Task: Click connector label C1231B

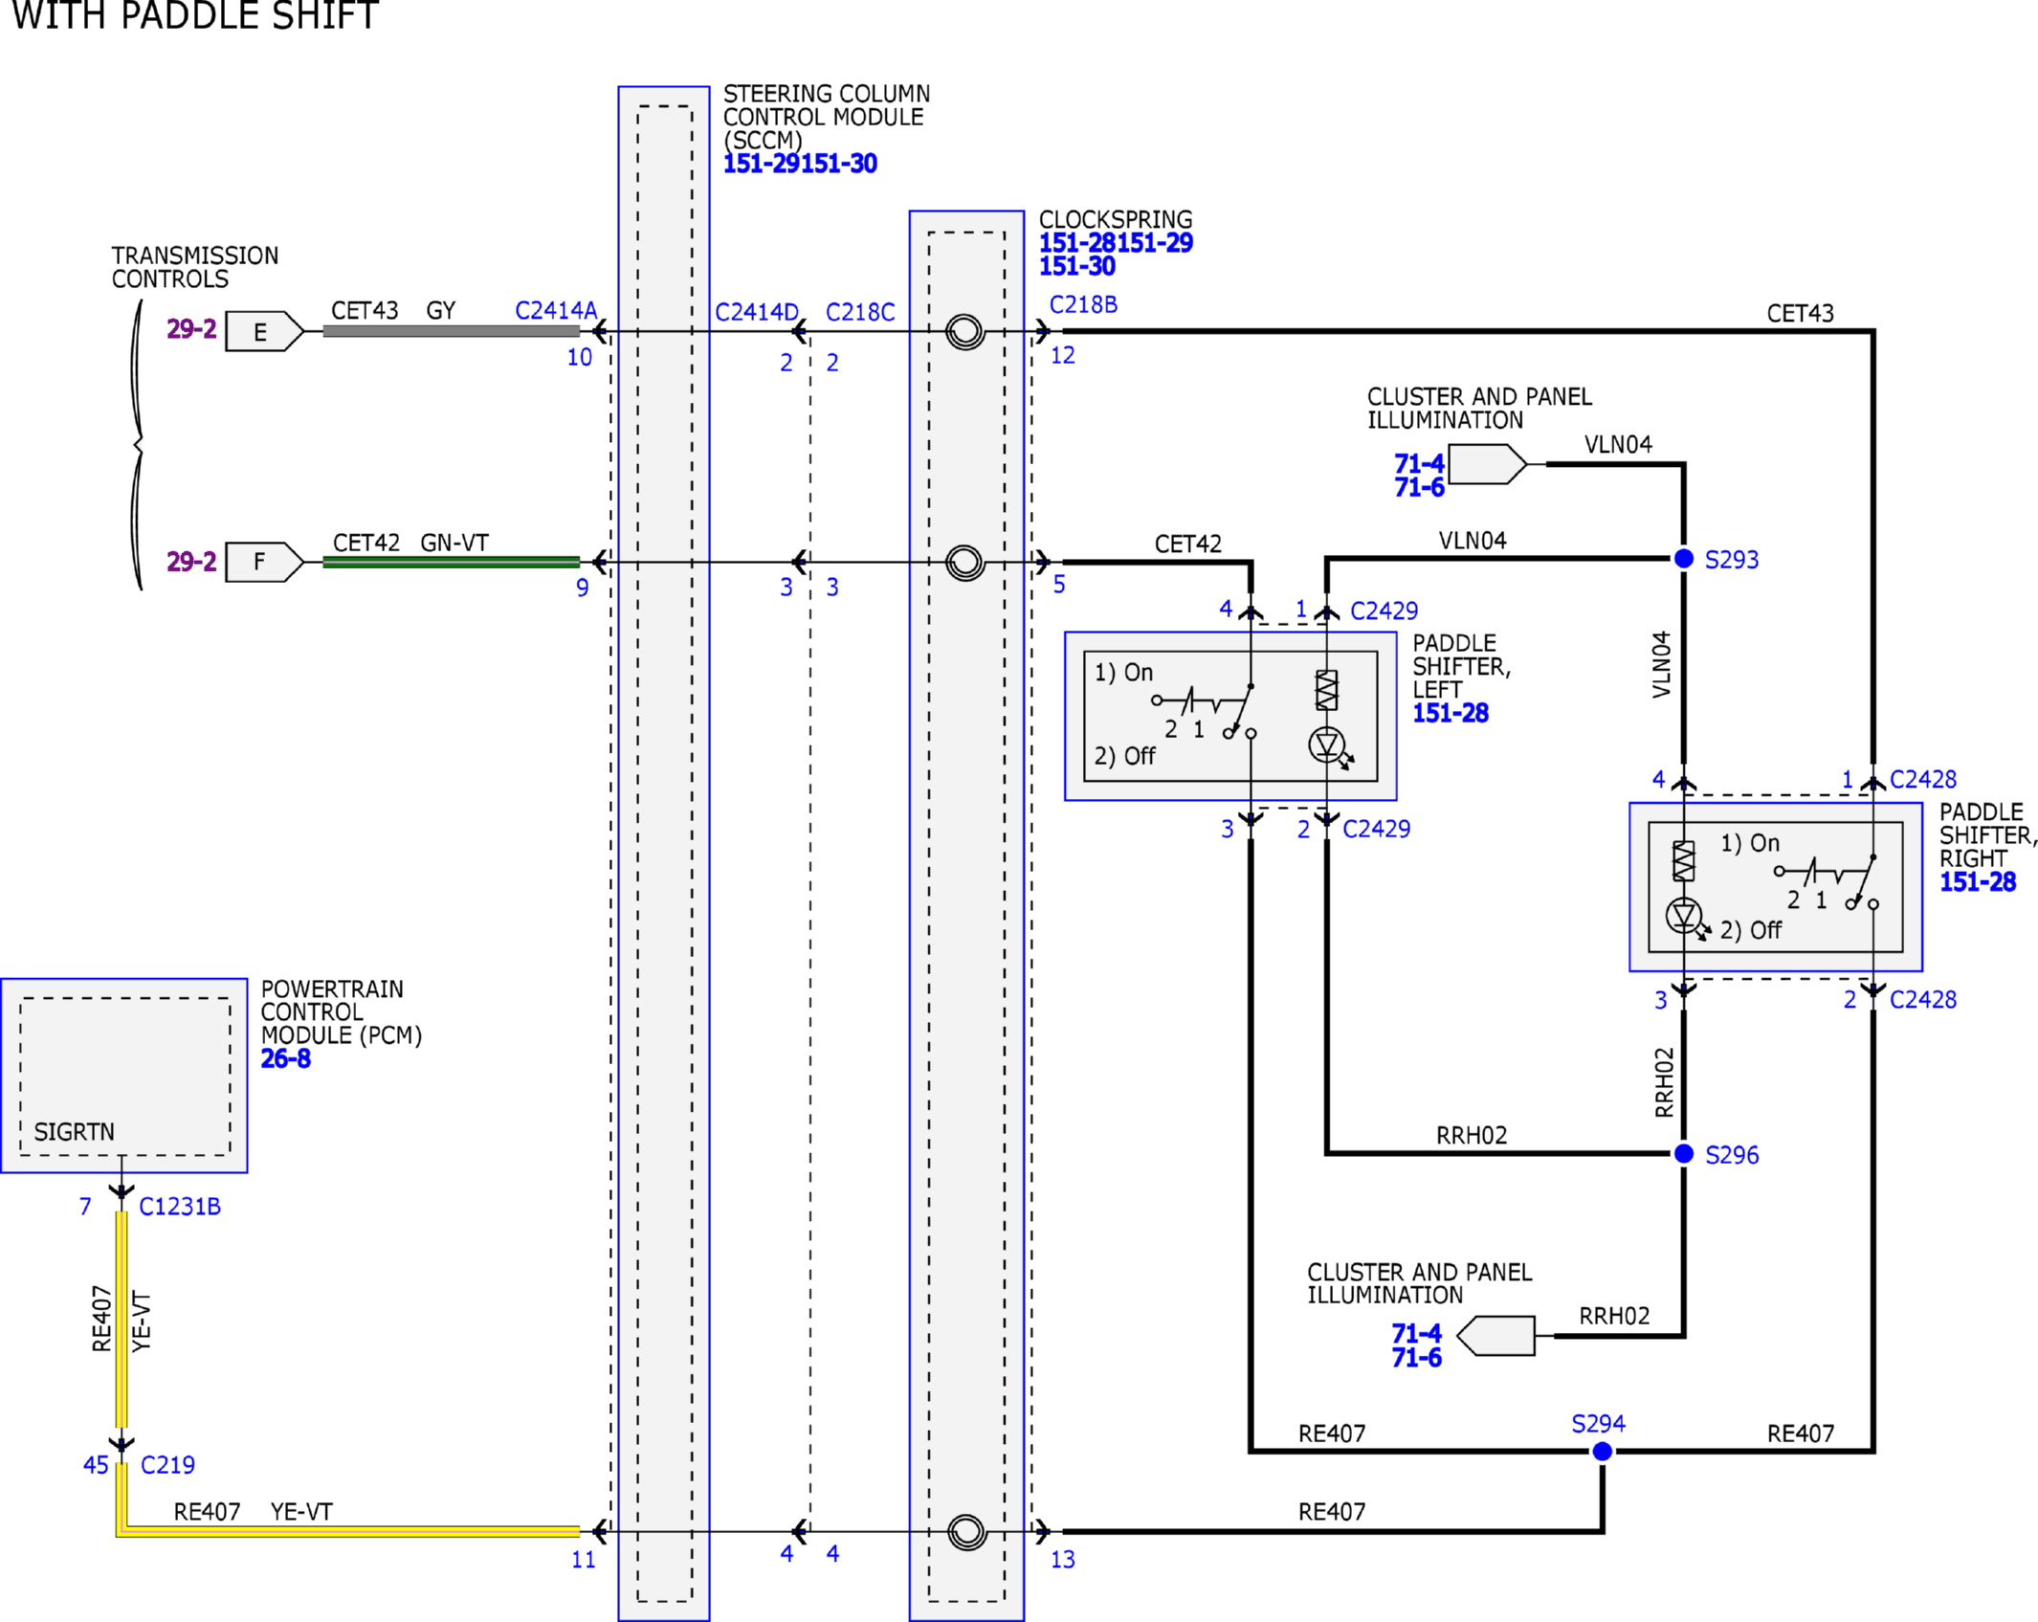Action: click(180, 1207)
